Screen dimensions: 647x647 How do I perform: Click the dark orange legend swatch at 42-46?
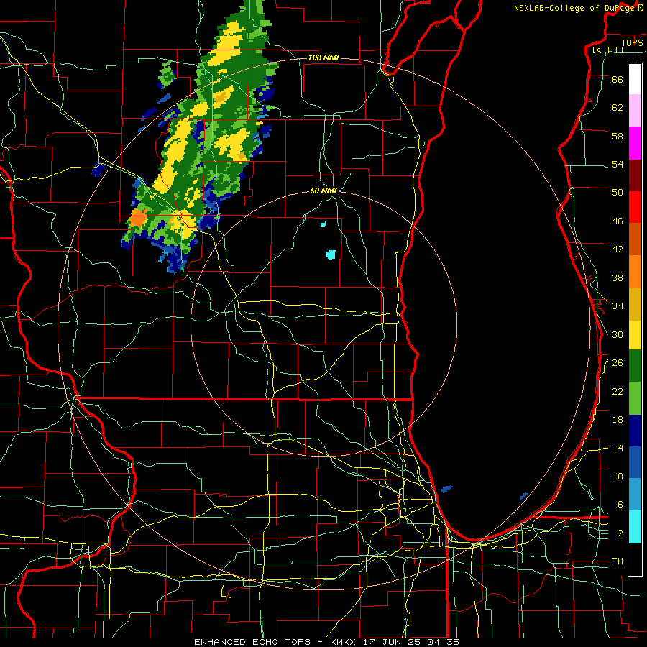pos(635,239)
